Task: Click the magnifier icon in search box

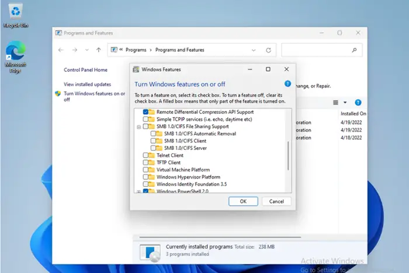Action: 354,50
